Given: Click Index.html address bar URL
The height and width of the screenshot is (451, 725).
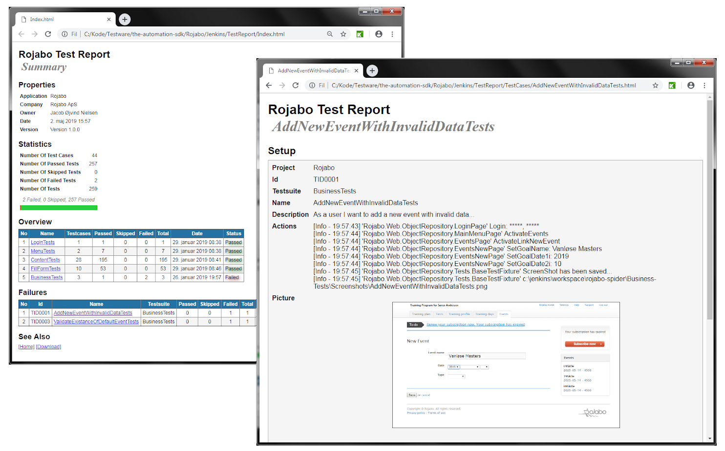Looking at the screenshot, I should 184,34.
